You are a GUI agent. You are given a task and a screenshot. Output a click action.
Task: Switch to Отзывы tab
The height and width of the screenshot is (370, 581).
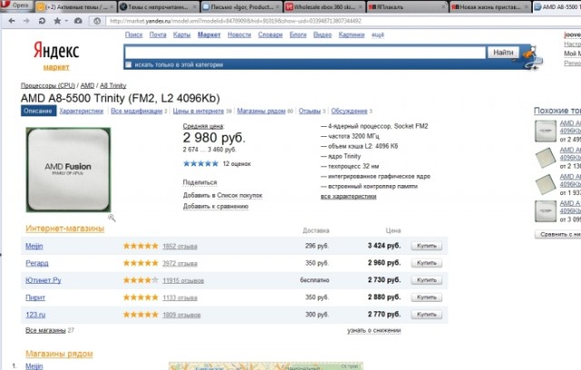[310, 111]
